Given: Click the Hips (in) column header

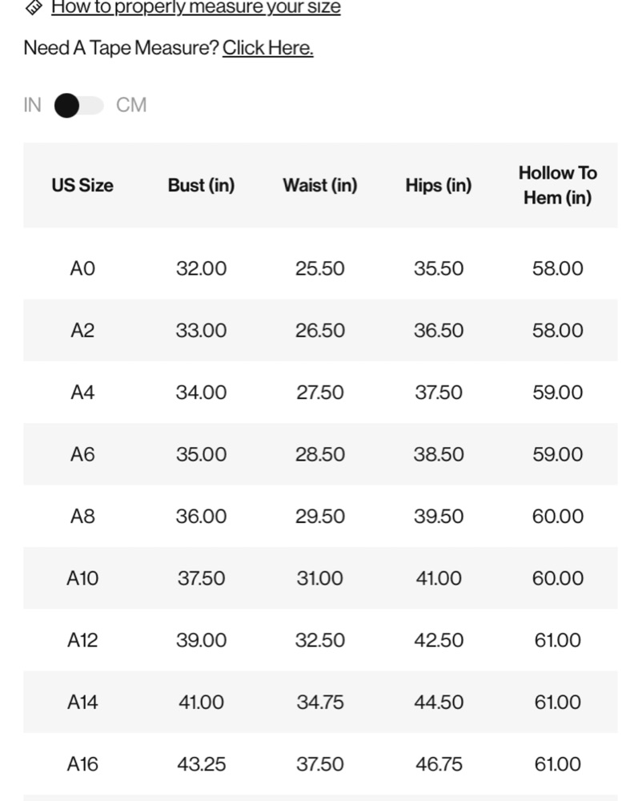Looking at the screenshot, I should pyautogui.click(x=439, y=186).
